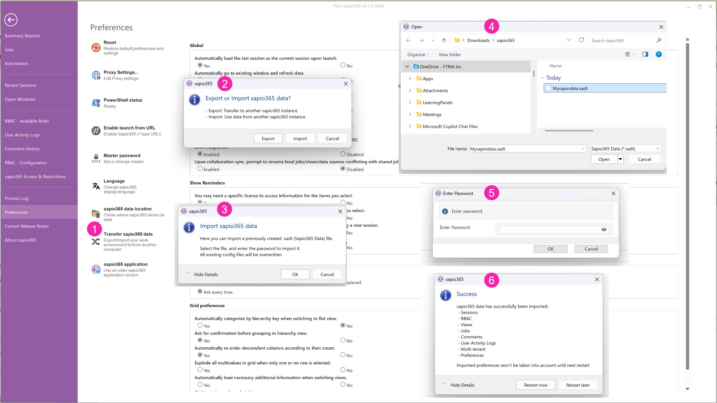Click the PowerShell status icon
The height and width of the screenshot is (403, 717).
(x=96, y=103)
